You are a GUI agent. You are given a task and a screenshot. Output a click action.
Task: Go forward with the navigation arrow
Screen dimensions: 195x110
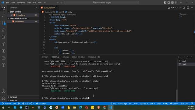(62, 3)
